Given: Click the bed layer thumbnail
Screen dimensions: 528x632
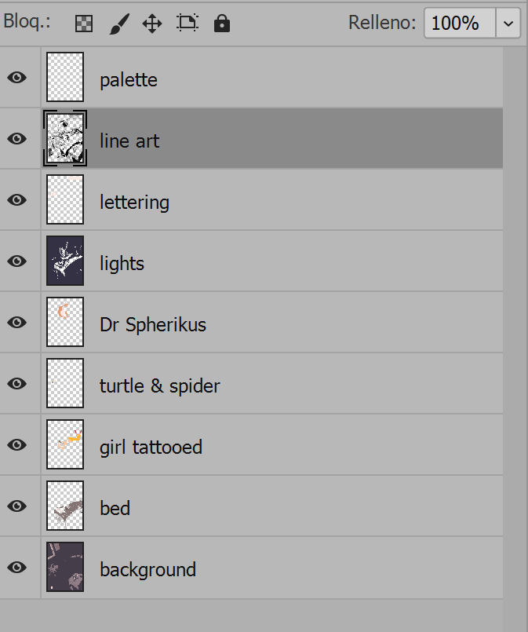Looking at the screenshot, I should [65, 508].
